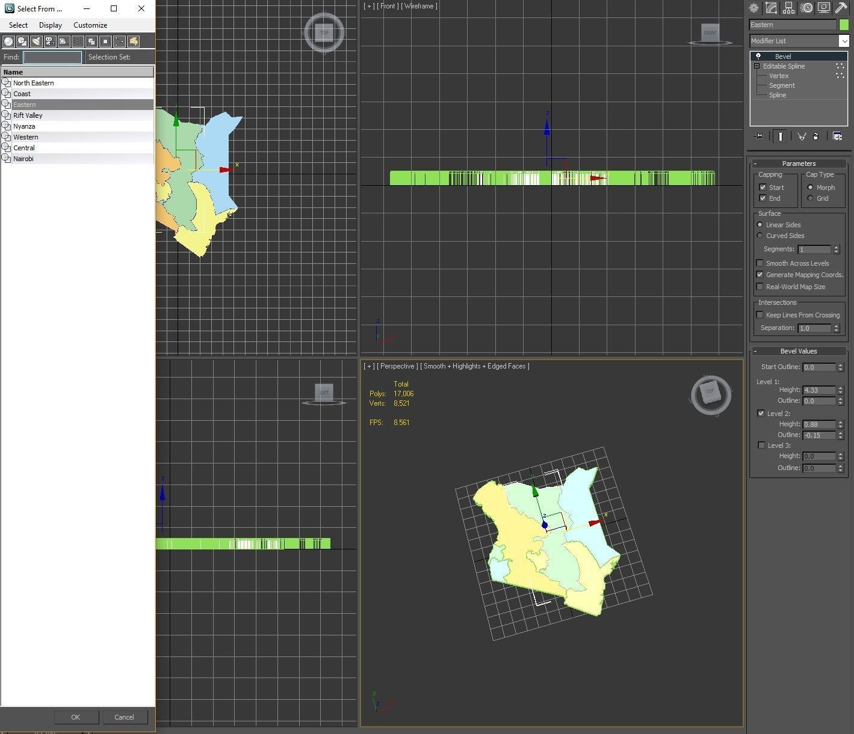Click the Find input field
The width and height of the screenshot is (854, 734).
pos(52,57)
